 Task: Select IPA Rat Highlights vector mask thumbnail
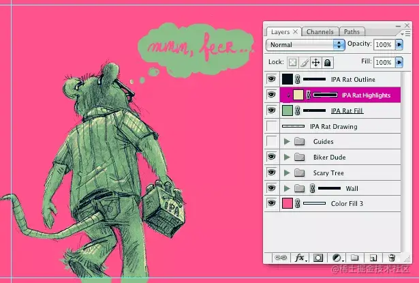click(325, 95)
